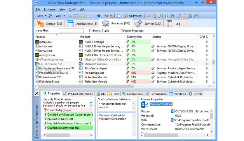Image resolution: width=244 pixels, height=141 pixels.
Task: Open the Processes menu
Action: click(x=50, y=10)
